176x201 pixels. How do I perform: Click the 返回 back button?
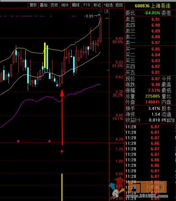119,5
